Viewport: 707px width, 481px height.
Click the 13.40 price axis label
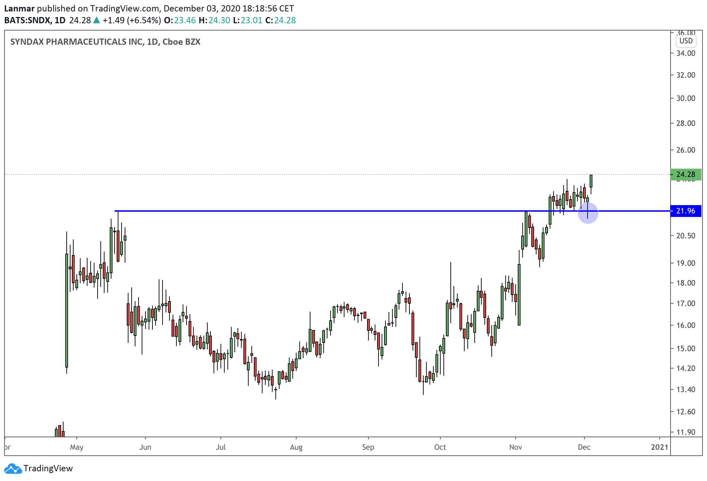click(685, 389)
